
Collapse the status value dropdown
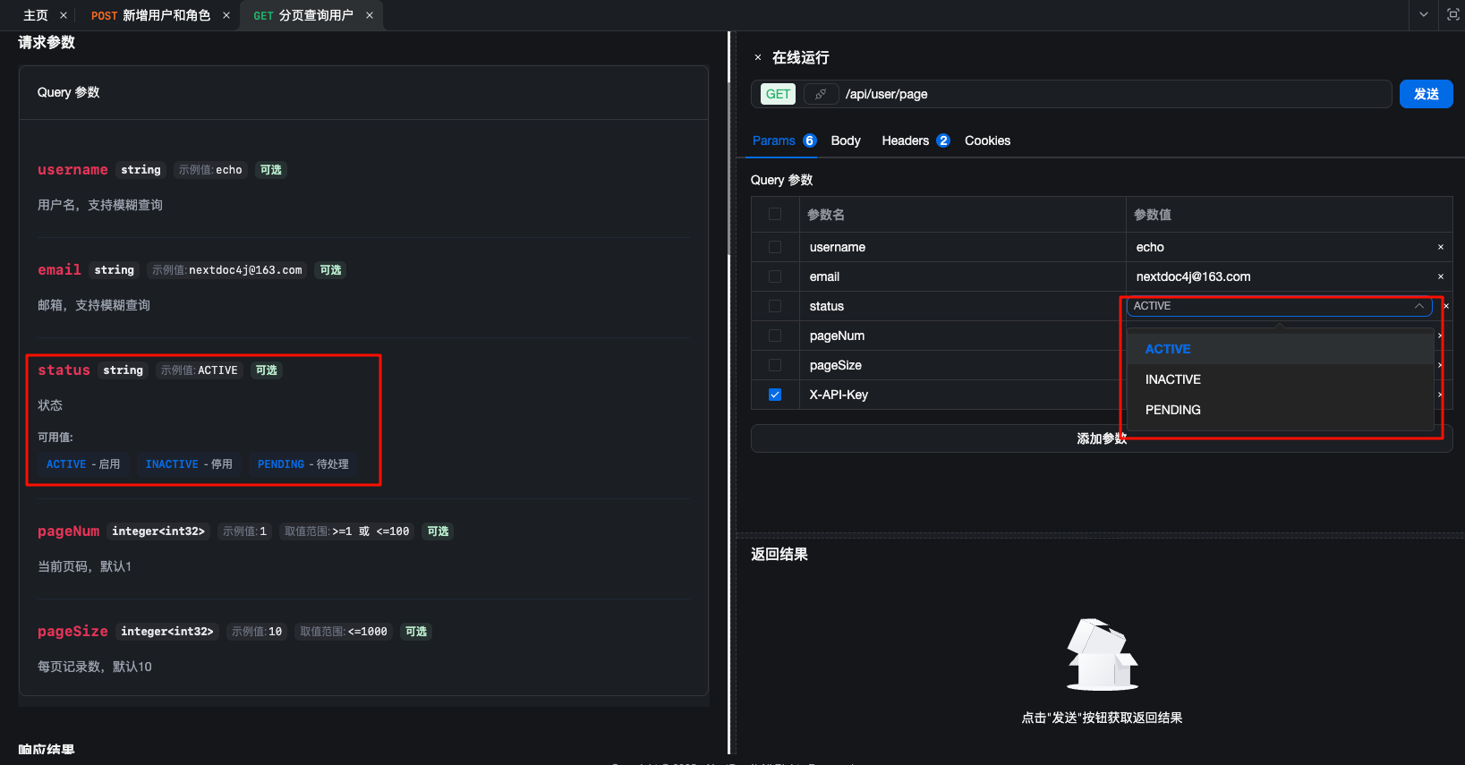[x=1418, y=306]
